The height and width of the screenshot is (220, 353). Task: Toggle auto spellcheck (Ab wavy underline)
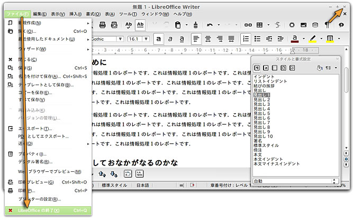pos(140,25)
